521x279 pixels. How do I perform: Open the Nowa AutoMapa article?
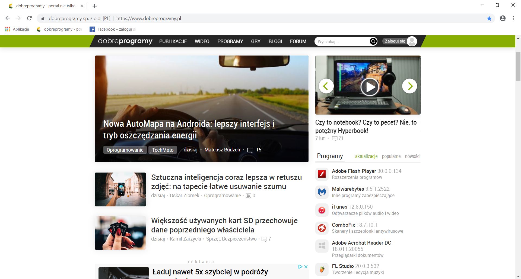coord(188,129)
